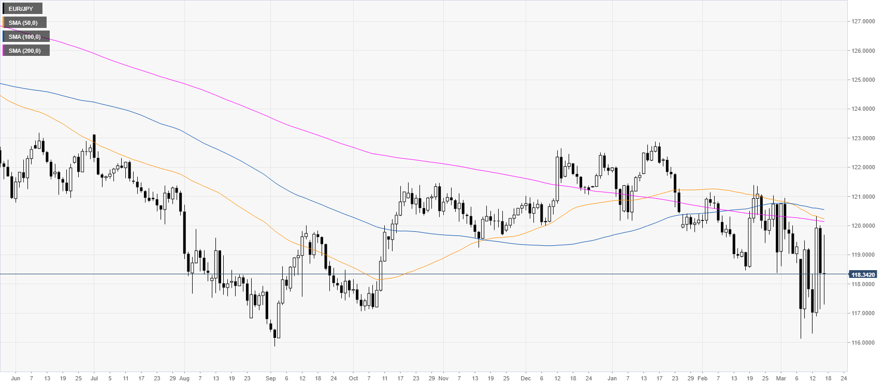
Task: Click the 125.0000 price axis label
Action: (863, 80)
